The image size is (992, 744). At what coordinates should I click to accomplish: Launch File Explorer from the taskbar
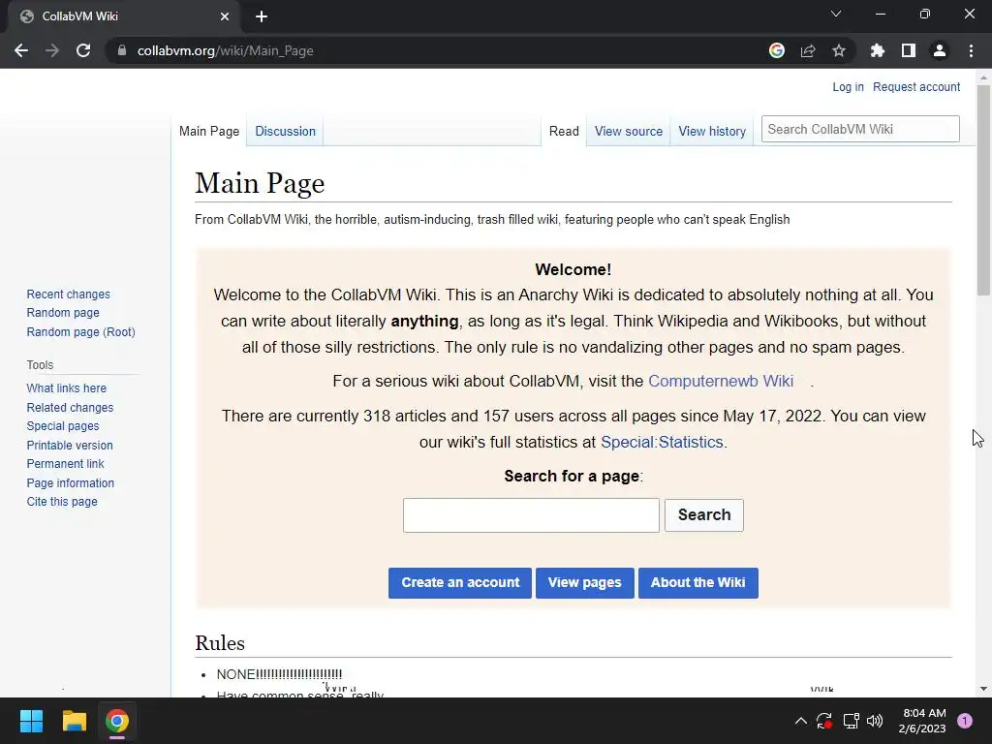74,721
